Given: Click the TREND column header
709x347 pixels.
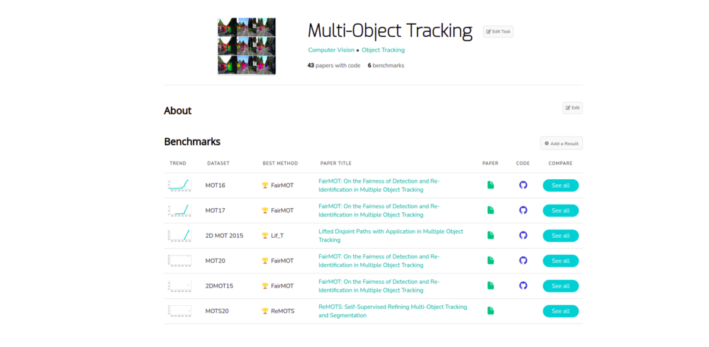Looking at the screenshot, I should (178, 164).
